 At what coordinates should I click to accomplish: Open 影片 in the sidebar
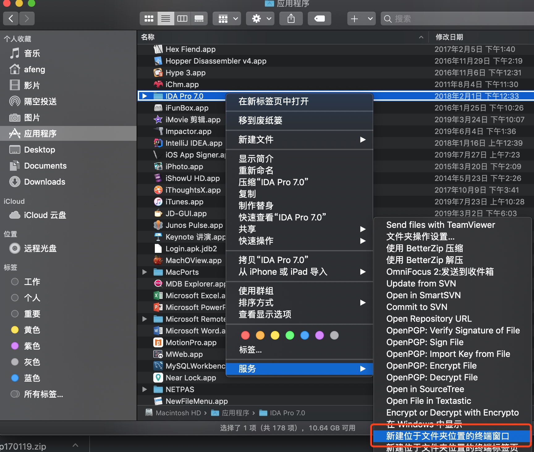pos(68,85)
